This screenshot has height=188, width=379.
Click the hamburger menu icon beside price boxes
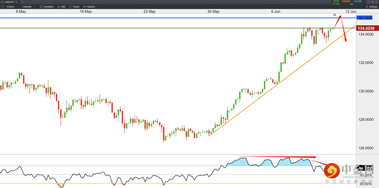tap(365, 2)
